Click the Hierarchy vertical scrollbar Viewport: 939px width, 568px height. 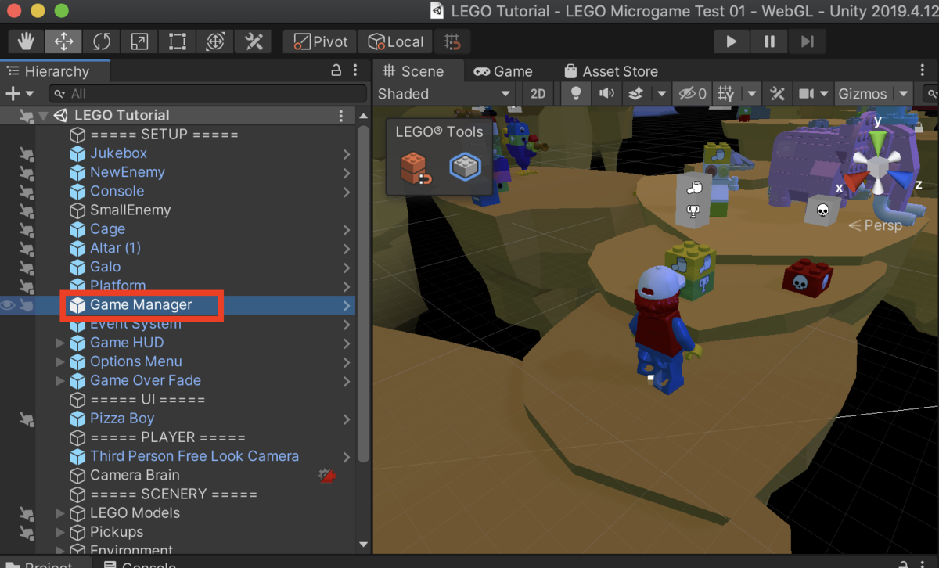click(363, 293)
